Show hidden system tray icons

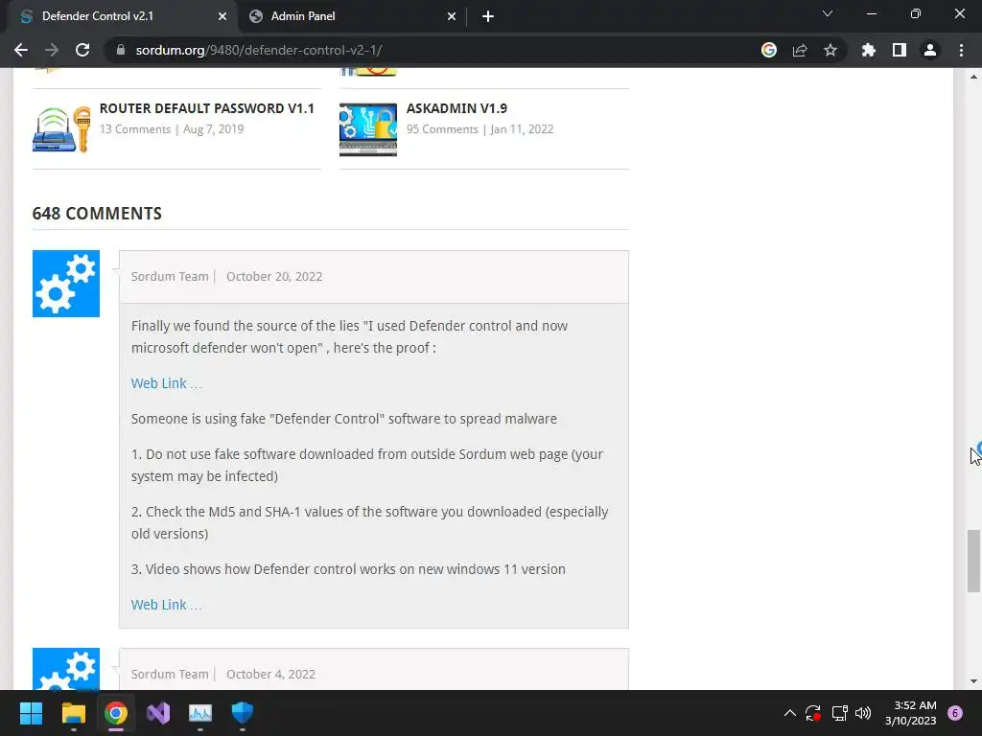pos(790,713)
